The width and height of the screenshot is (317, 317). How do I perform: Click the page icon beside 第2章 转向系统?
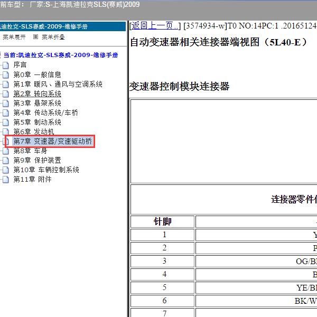tap(6, 94)
